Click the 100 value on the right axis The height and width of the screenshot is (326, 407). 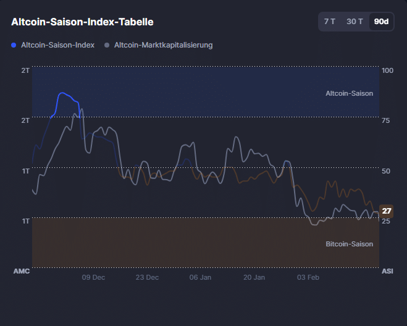click(387, 70)
